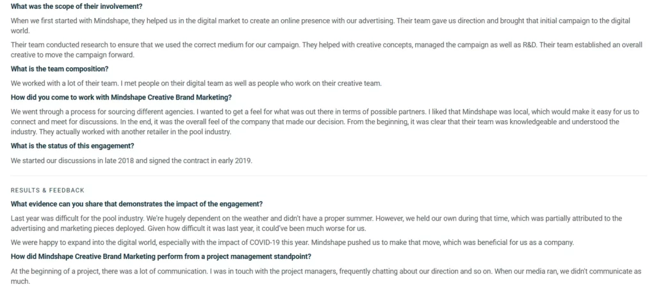The height and width of the screenshot is (287, 656).
Task: Click the "How did you come to work with Mindshape" heading
Action: (121, 97)
